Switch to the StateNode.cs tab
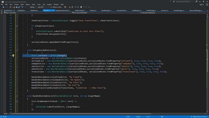The image size is (209, 118). (x=34, y=10)
